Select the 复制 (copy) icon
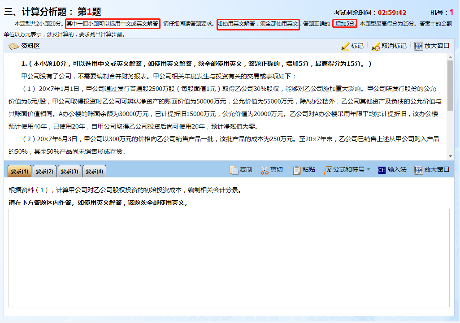 pos(234,169)
